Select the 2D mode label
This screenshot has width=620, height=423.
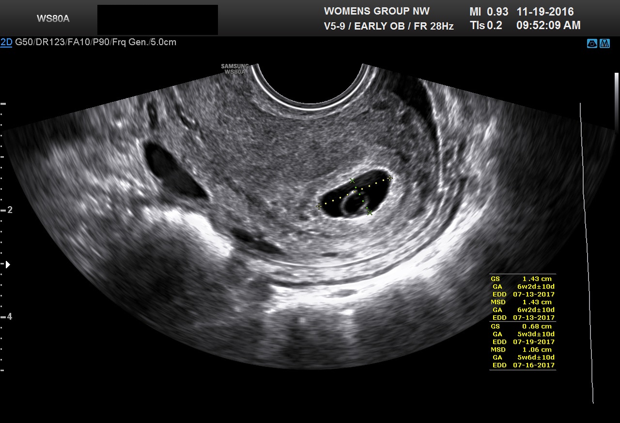click(6, 42)
